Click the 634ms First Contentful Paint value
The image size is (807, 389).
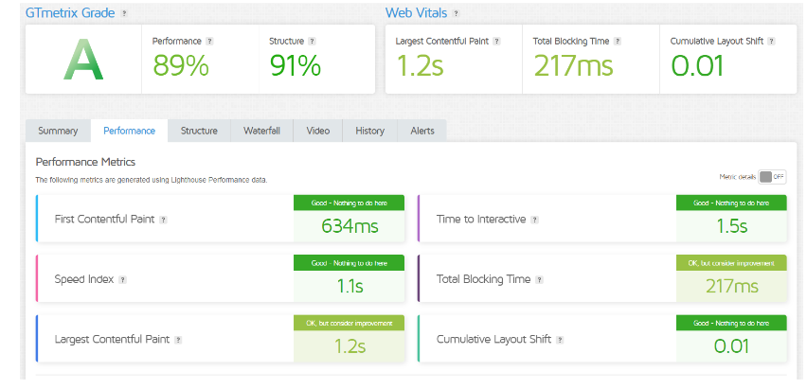350,226
